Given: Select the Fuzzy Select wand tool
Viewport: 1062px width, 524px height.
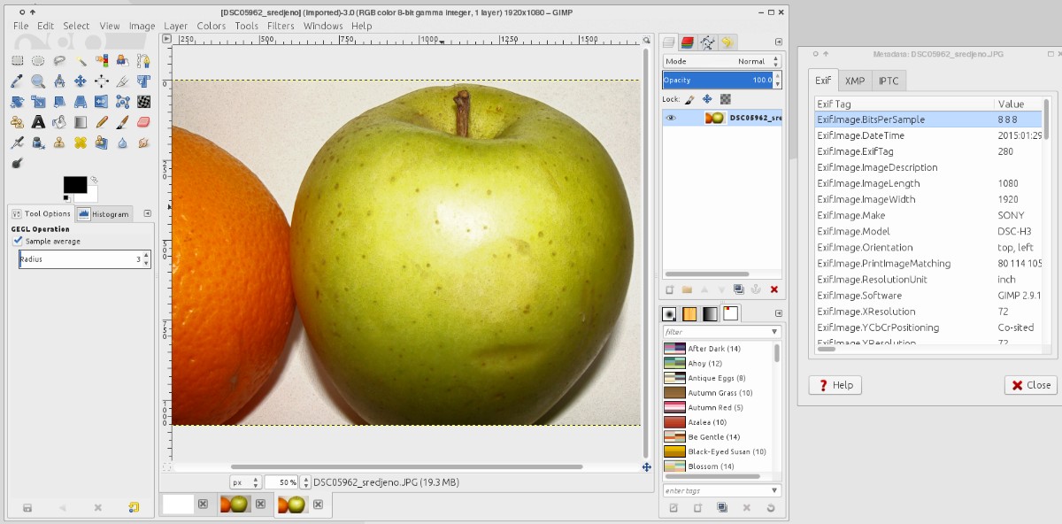Looking at the screenshot, I should [x=81, y=60].
